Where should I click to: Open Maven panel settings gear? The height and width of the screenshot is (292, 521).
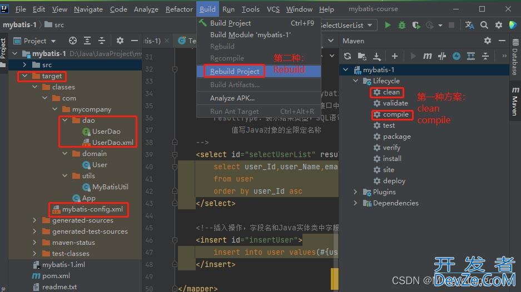point(488,41)
